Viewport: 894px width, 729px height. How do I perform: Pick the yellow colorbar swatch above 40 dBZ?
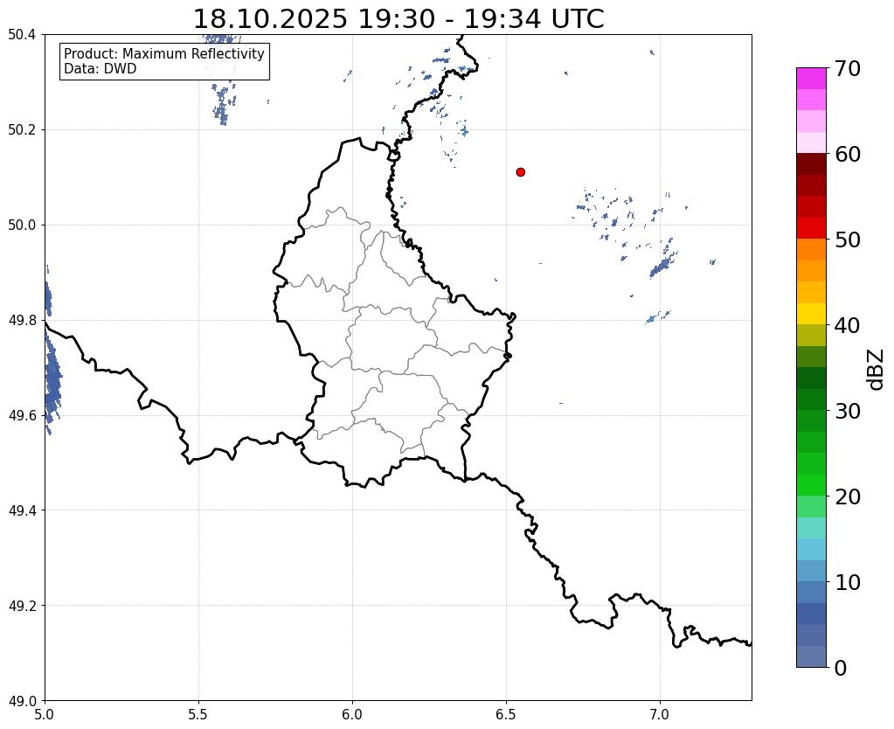coord(811,314)
